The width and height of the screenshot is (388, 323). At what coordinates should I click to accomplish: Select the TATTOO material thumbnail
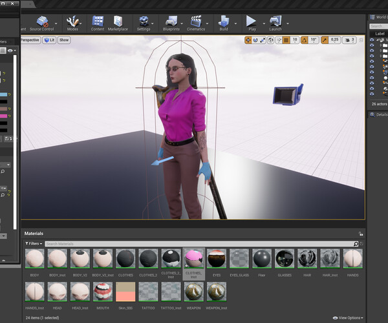tap(148, 292)
